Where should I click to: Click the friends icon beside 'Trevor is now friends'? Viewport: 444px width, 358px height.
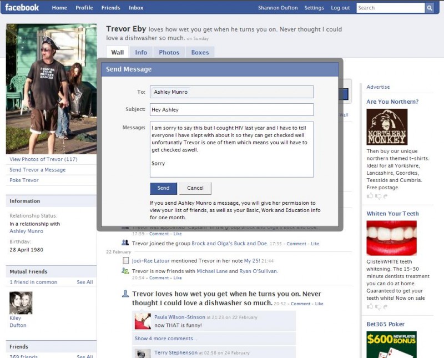tap(125, 271)
